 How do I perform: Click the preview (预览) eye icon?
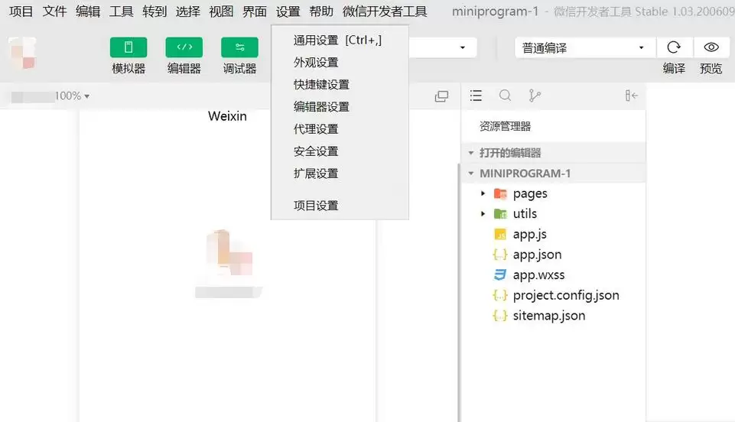(x=711, y=47)
